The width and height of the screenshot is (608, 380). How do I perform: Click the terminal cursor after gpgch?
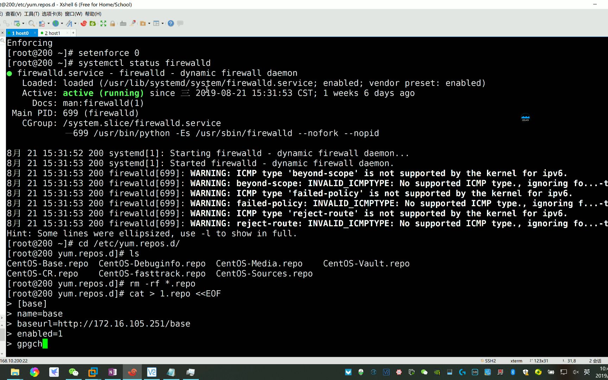(45, 344)
